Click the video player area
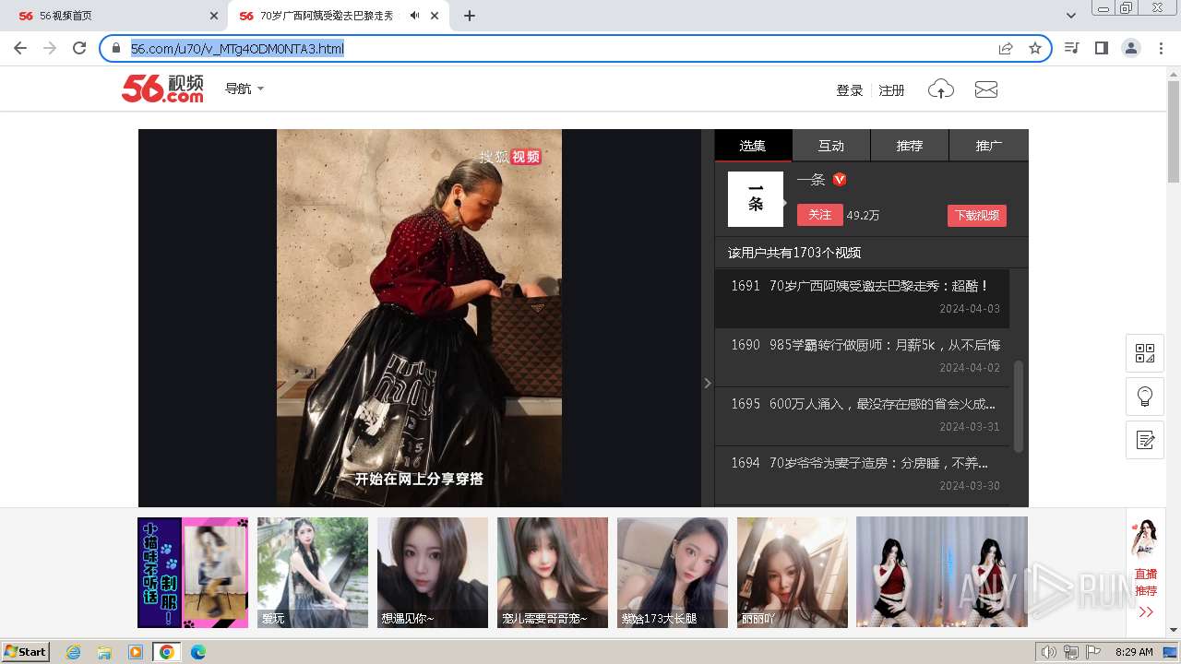The height and width of the screenshot is (664, 1181). click(420, 317)
